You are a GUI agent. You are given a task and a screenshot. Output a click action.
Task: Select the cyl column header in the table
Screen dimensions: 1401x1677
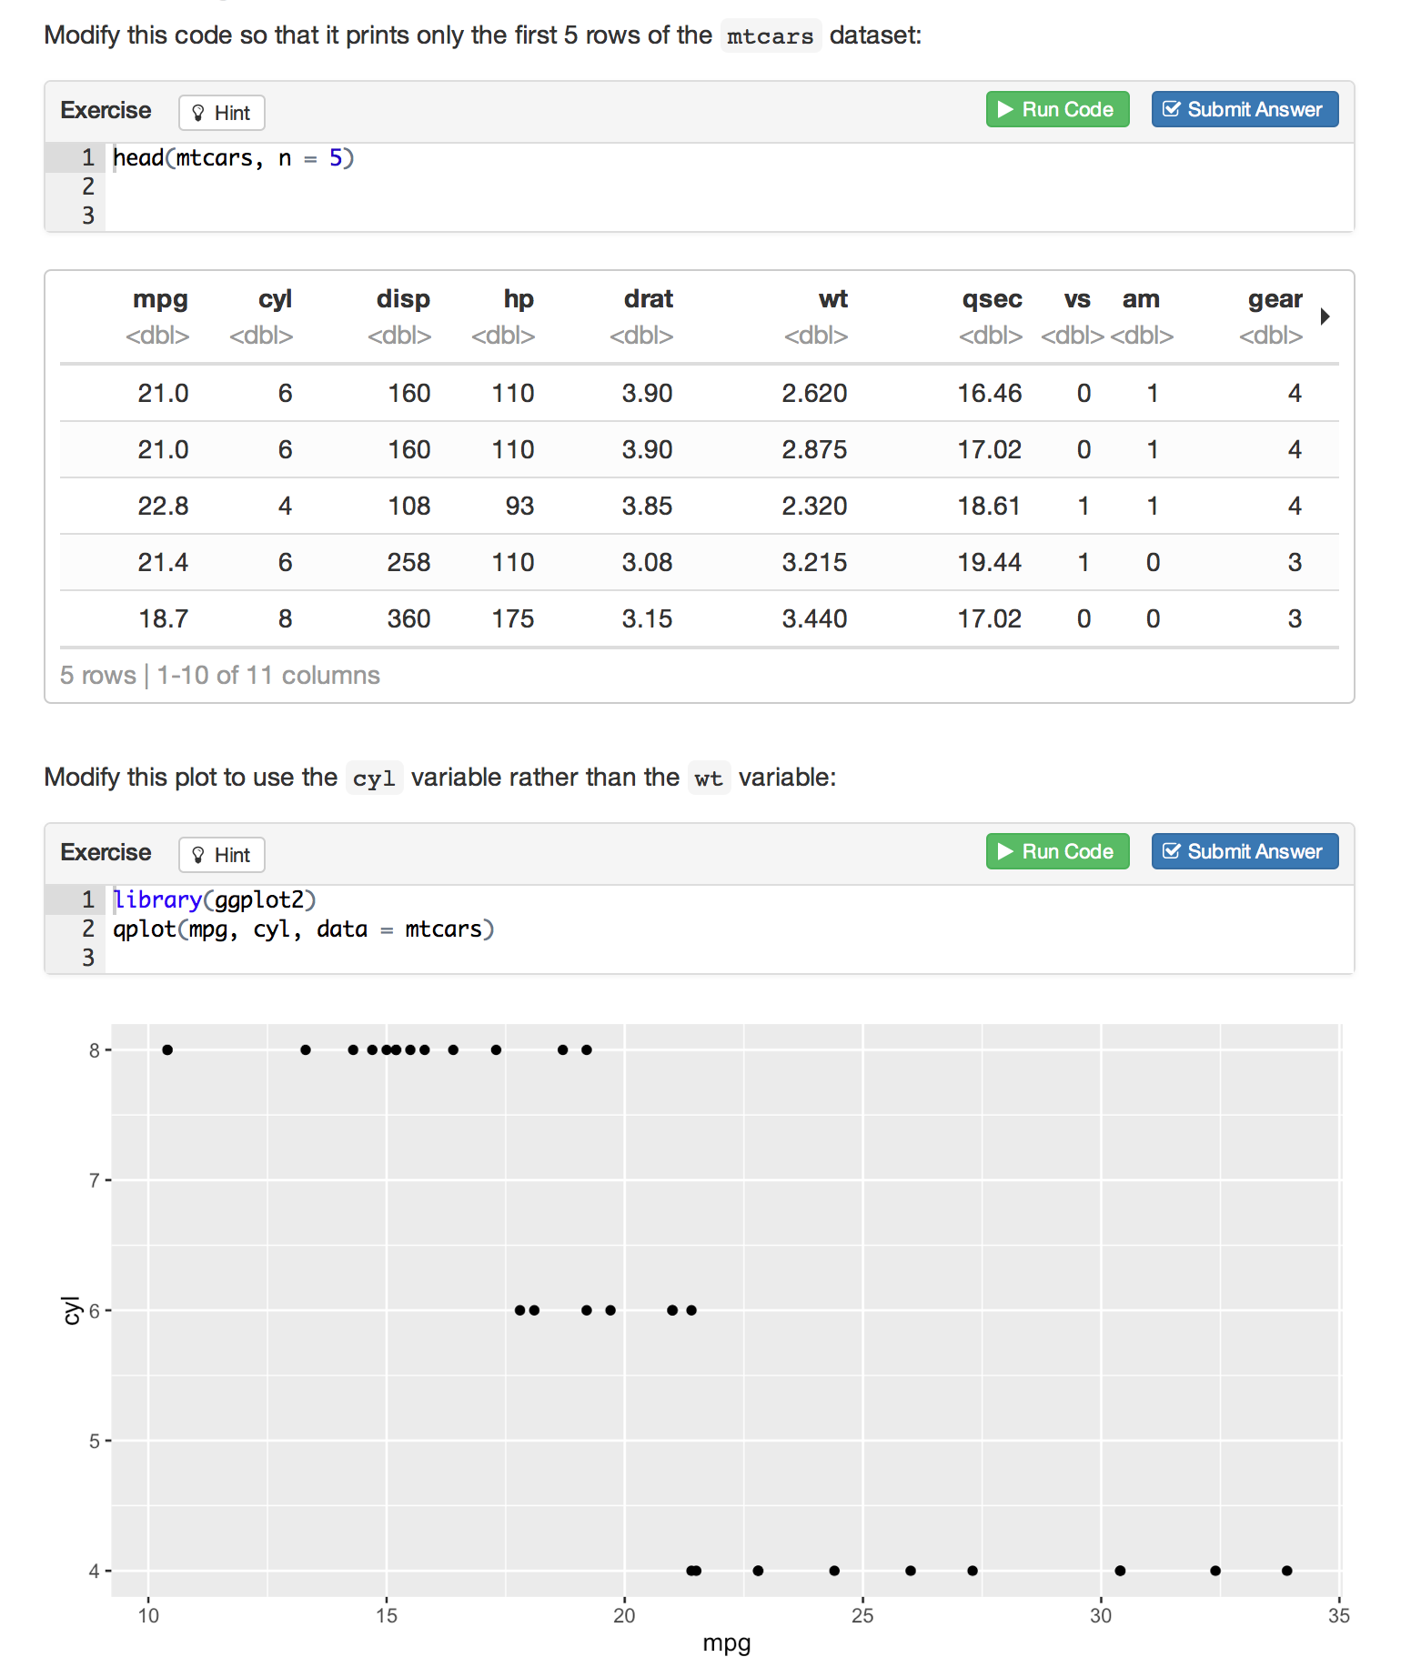click(275, 299)
